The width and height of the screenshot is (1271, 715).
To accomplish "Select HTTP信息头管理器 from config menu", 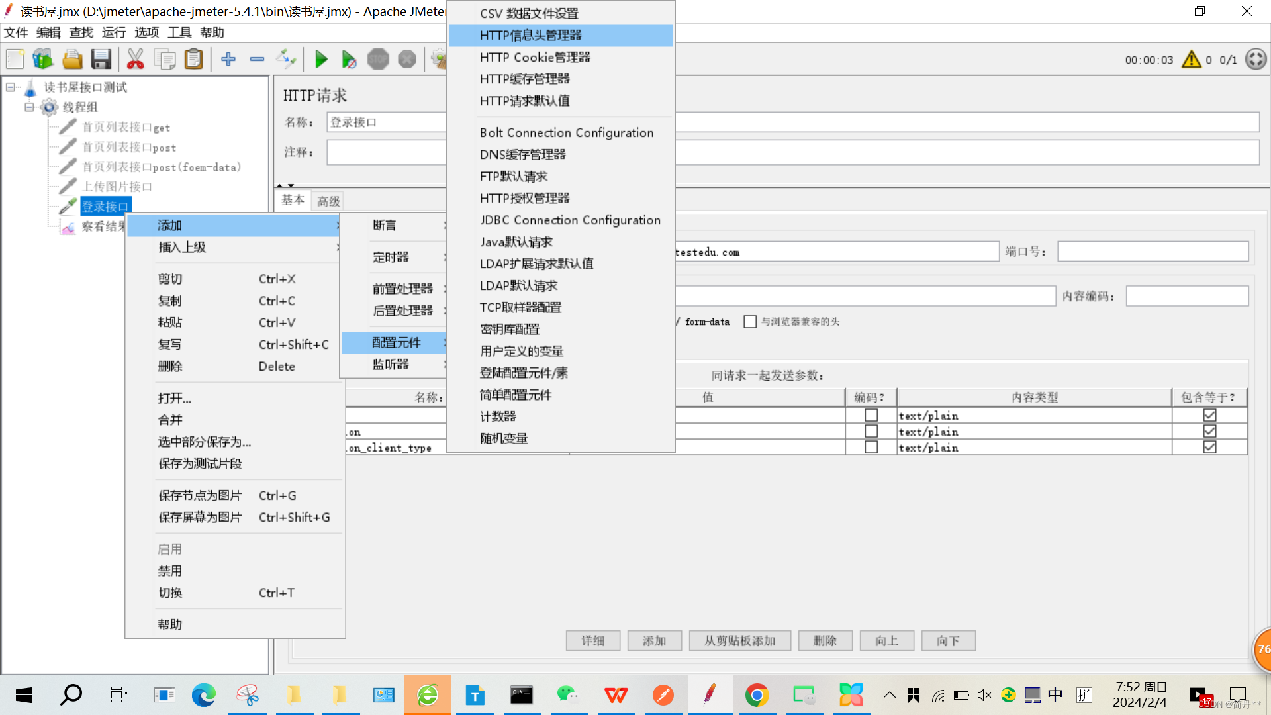I will [x=561, y=35].
